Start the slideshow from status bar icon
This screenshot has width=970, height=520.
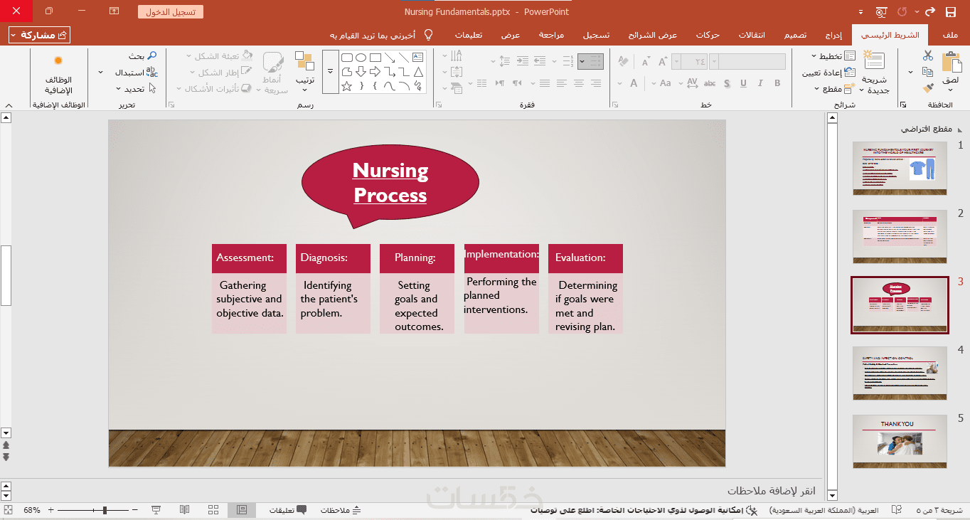tap(156, 510)
